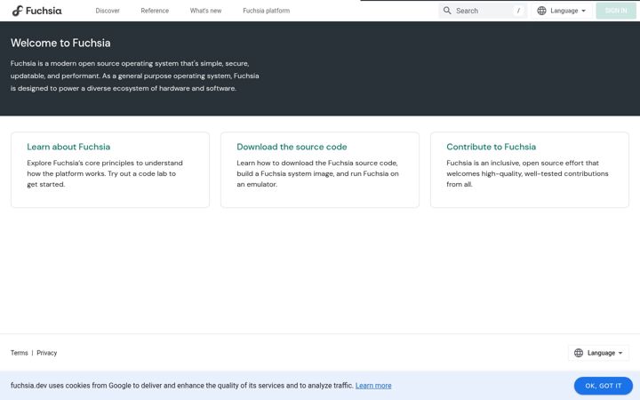Open Contribute to Fuchsia link
Image resolution: width=640 pixels, height=400 pixels.
491,147
